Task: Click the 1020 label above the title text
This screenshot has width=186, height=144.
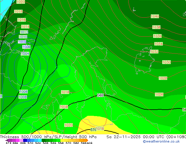Action: pos(68,125)
